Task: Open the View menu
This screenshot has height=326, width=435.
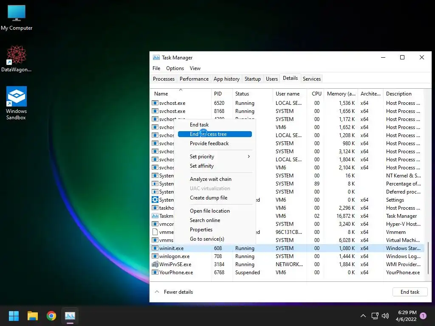Action: 195,68
